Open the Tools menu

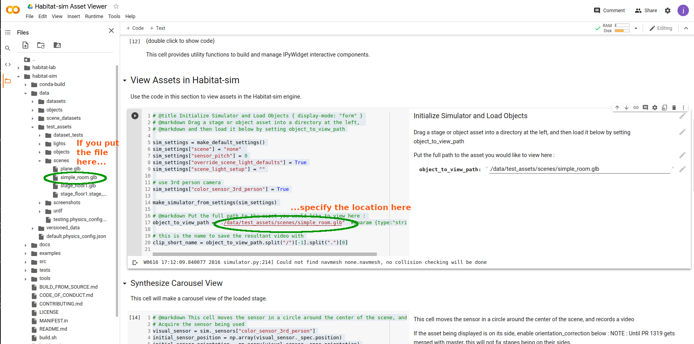(x=114, y=16)
